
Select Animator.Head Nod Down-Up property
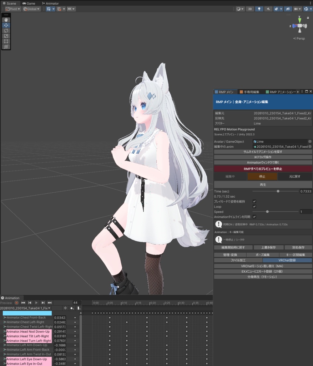(28, 331)
